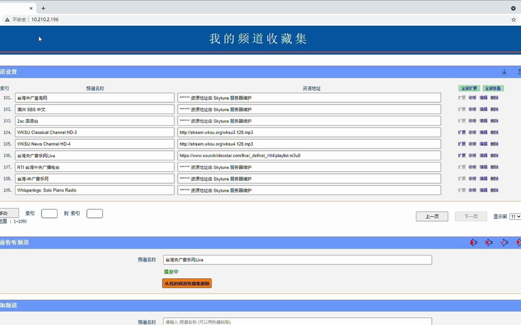The width and height of the screenshot is (521, 325).
Task: Click 删除 for RTI 台湾中央广播电台
Action: [495, 167]
